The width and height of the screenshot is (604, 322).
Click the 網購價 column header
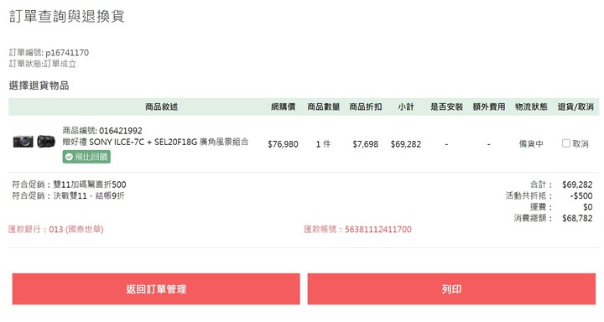coord(284,106)
